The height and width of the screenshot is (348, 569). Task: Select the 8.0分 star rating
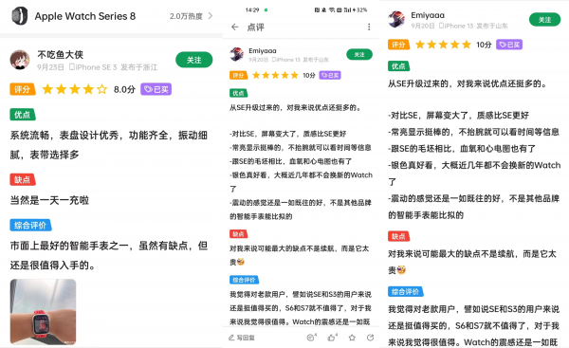(x=75, y=89)
